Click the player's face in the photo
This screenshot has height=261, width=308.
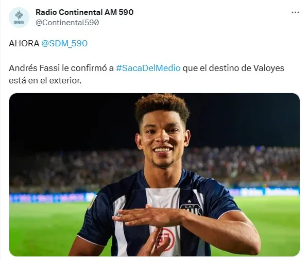click(163, 142)
